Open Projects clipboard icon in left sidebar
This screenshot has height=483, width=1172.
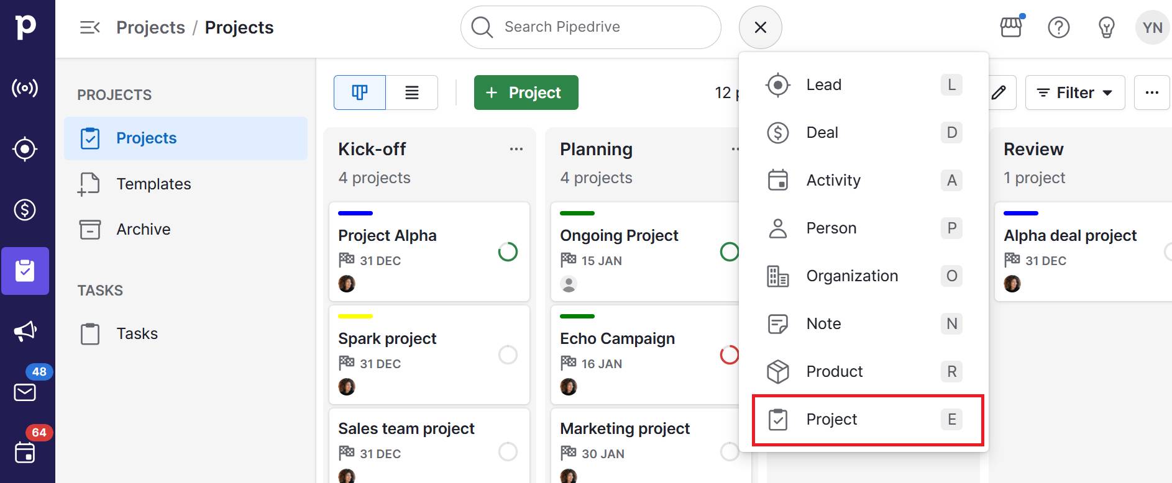pos(25,271)
